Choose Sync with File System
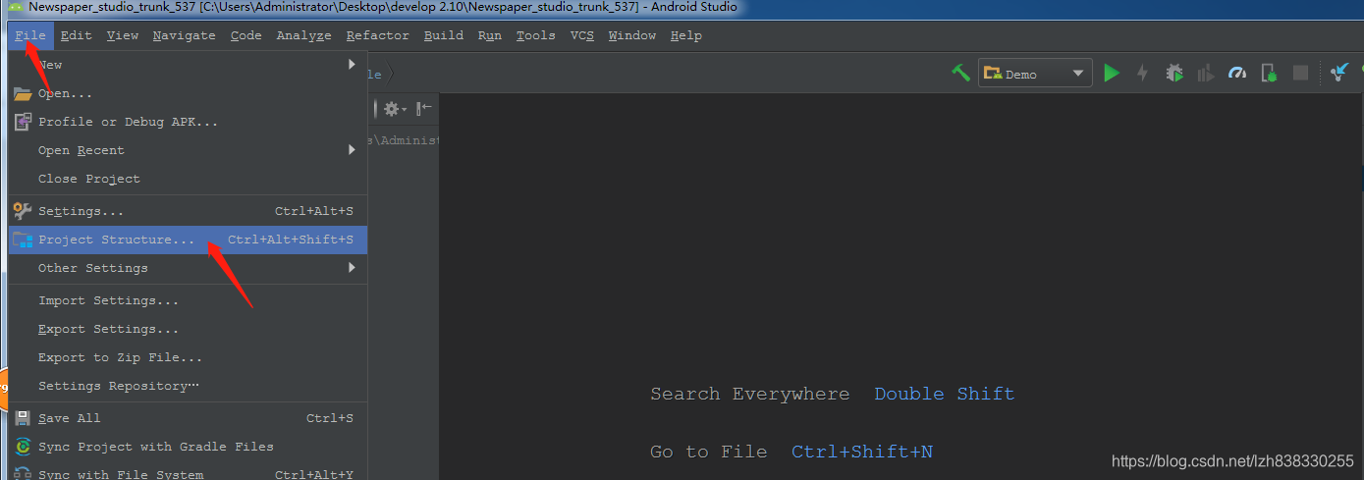1364x480 pixels. click(x=188, y=472)
